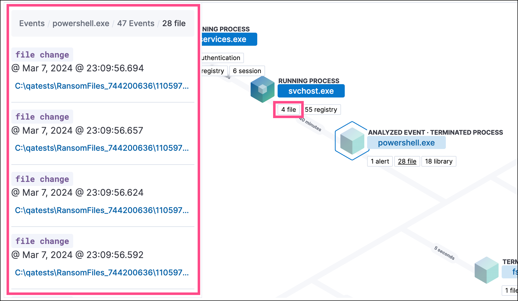518x301 pixels.
Task: Navigate to 47 Events breadcrumb
Action: [136, 23]
